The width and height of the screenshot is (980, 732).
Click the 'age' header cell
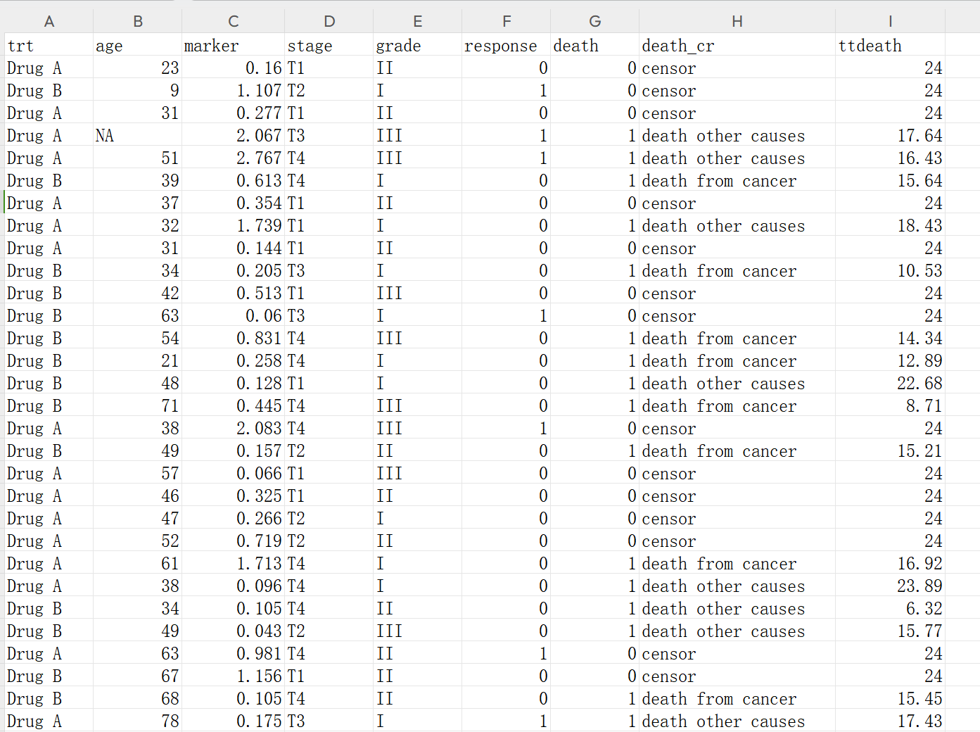click(x=137, y=45)
